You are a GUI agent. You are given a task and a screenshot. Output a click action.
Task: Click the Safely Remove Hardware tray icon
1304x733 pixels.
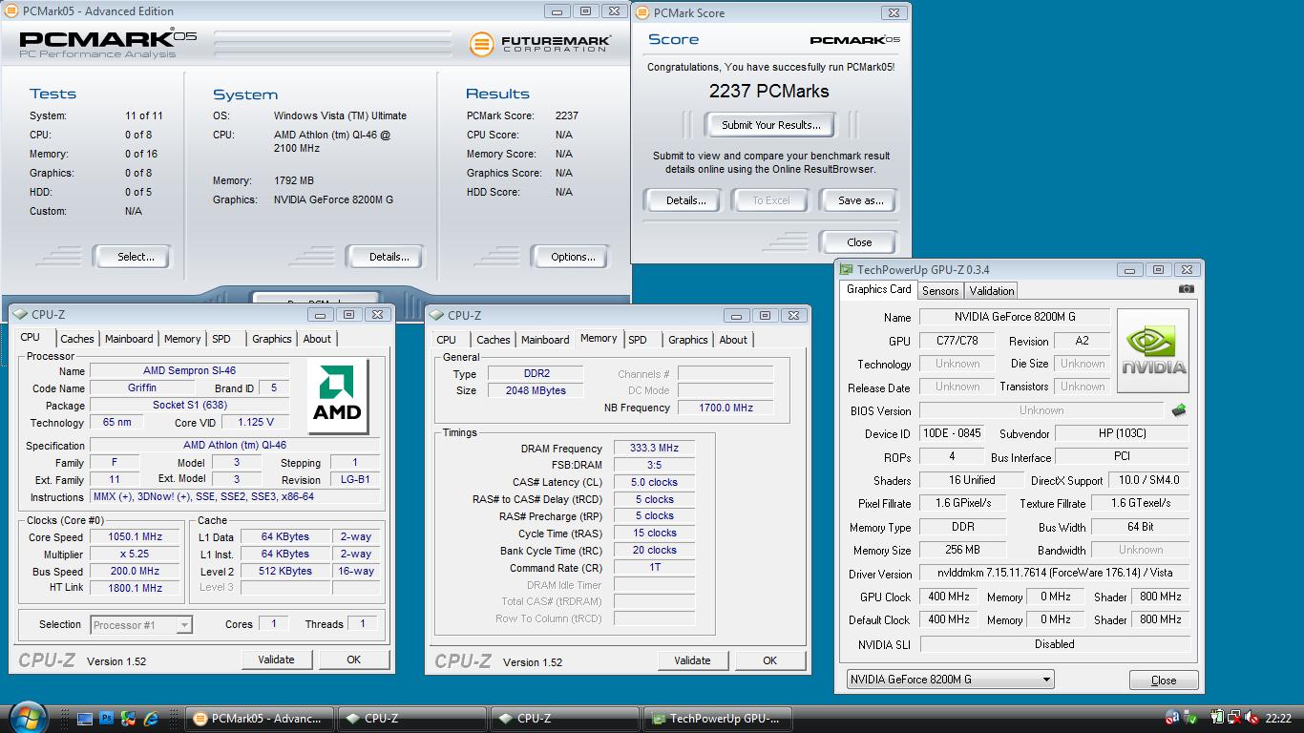click(1191, 718)
